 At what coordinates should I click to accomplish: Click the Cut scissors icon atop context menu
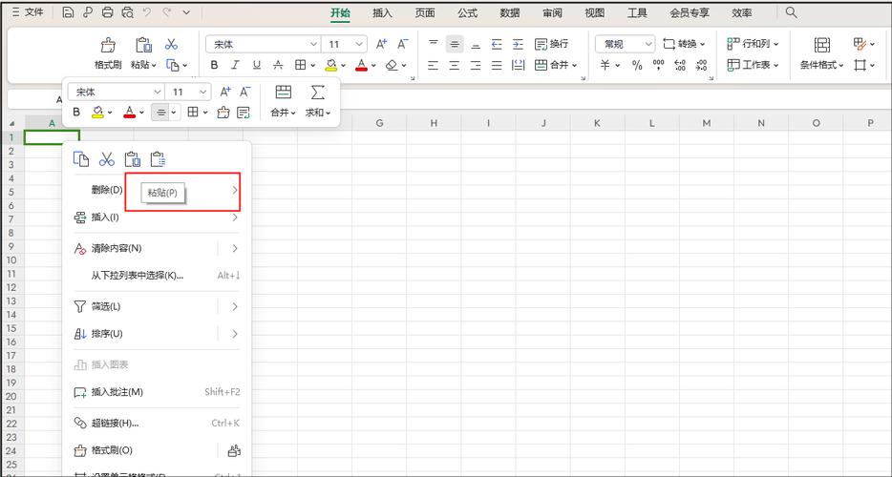coord(106,159)
